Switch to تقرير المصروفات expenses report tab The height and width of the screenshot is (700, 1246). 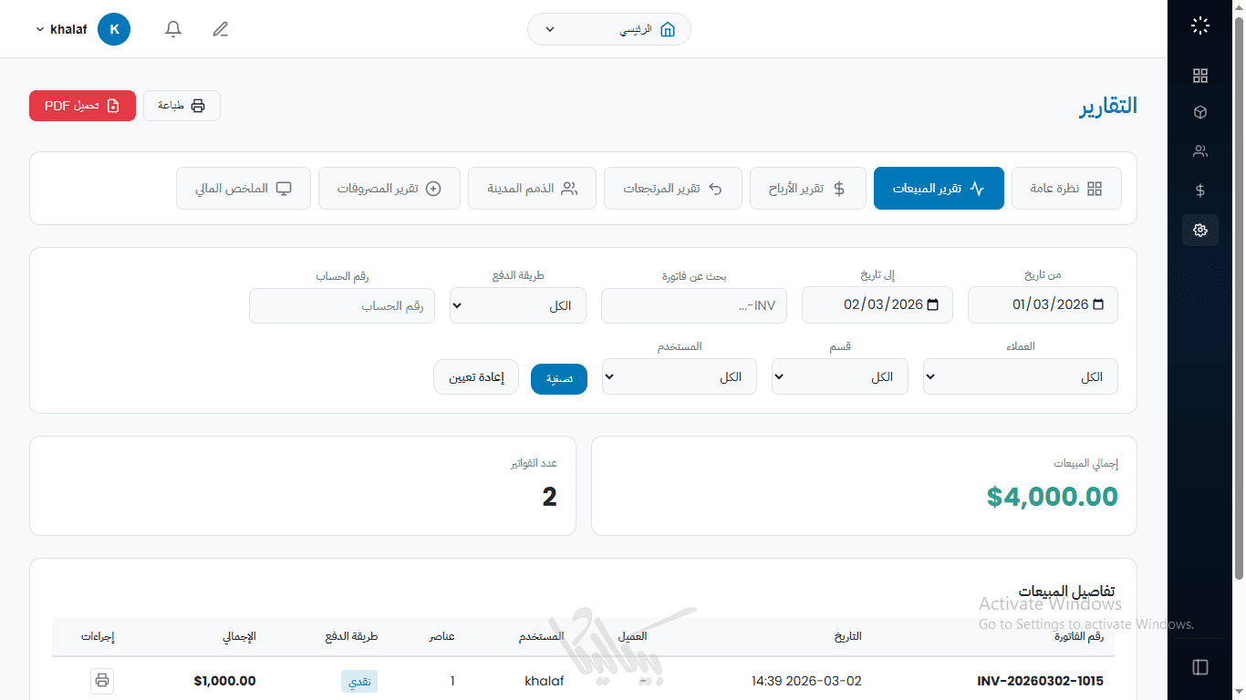pos(389,189)
